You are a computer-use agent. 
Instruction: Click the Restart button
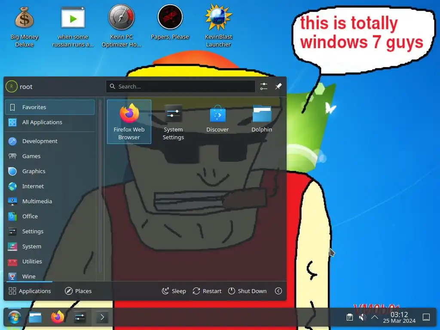tap(207, 291)
